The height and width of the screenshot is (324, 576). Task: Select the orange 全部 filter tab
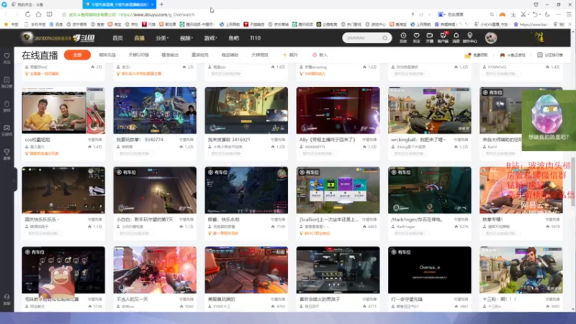[77, 55]
